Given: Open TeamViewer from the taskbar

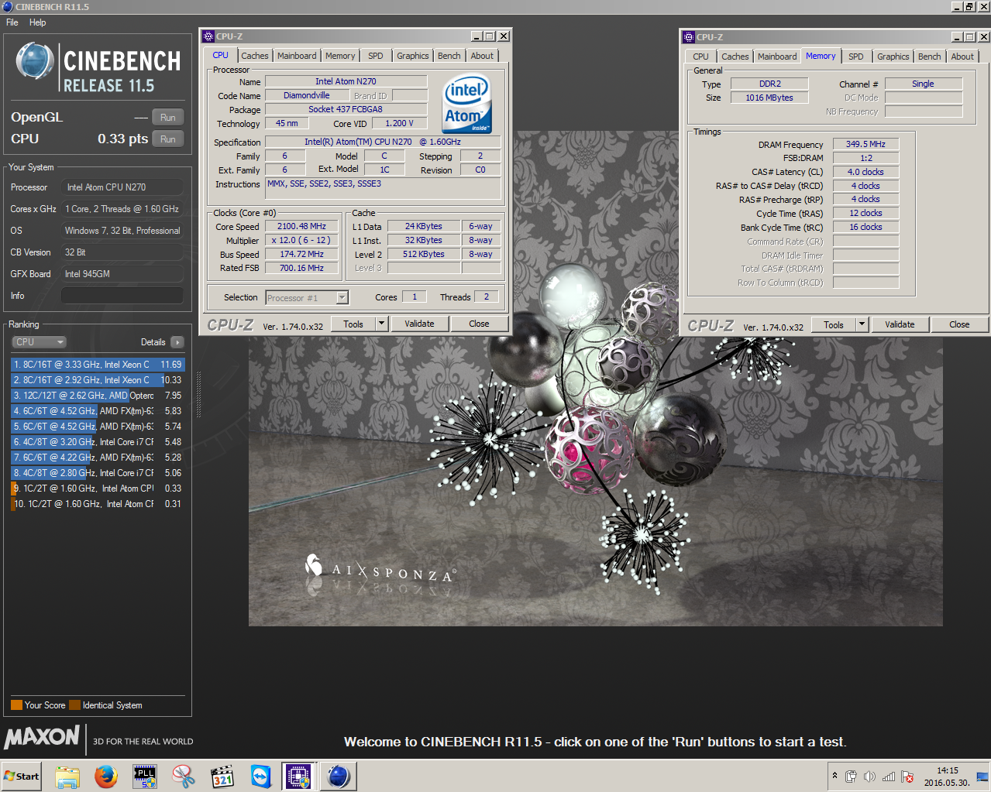Looking at the screenshot, I should (x=261, y=776).
